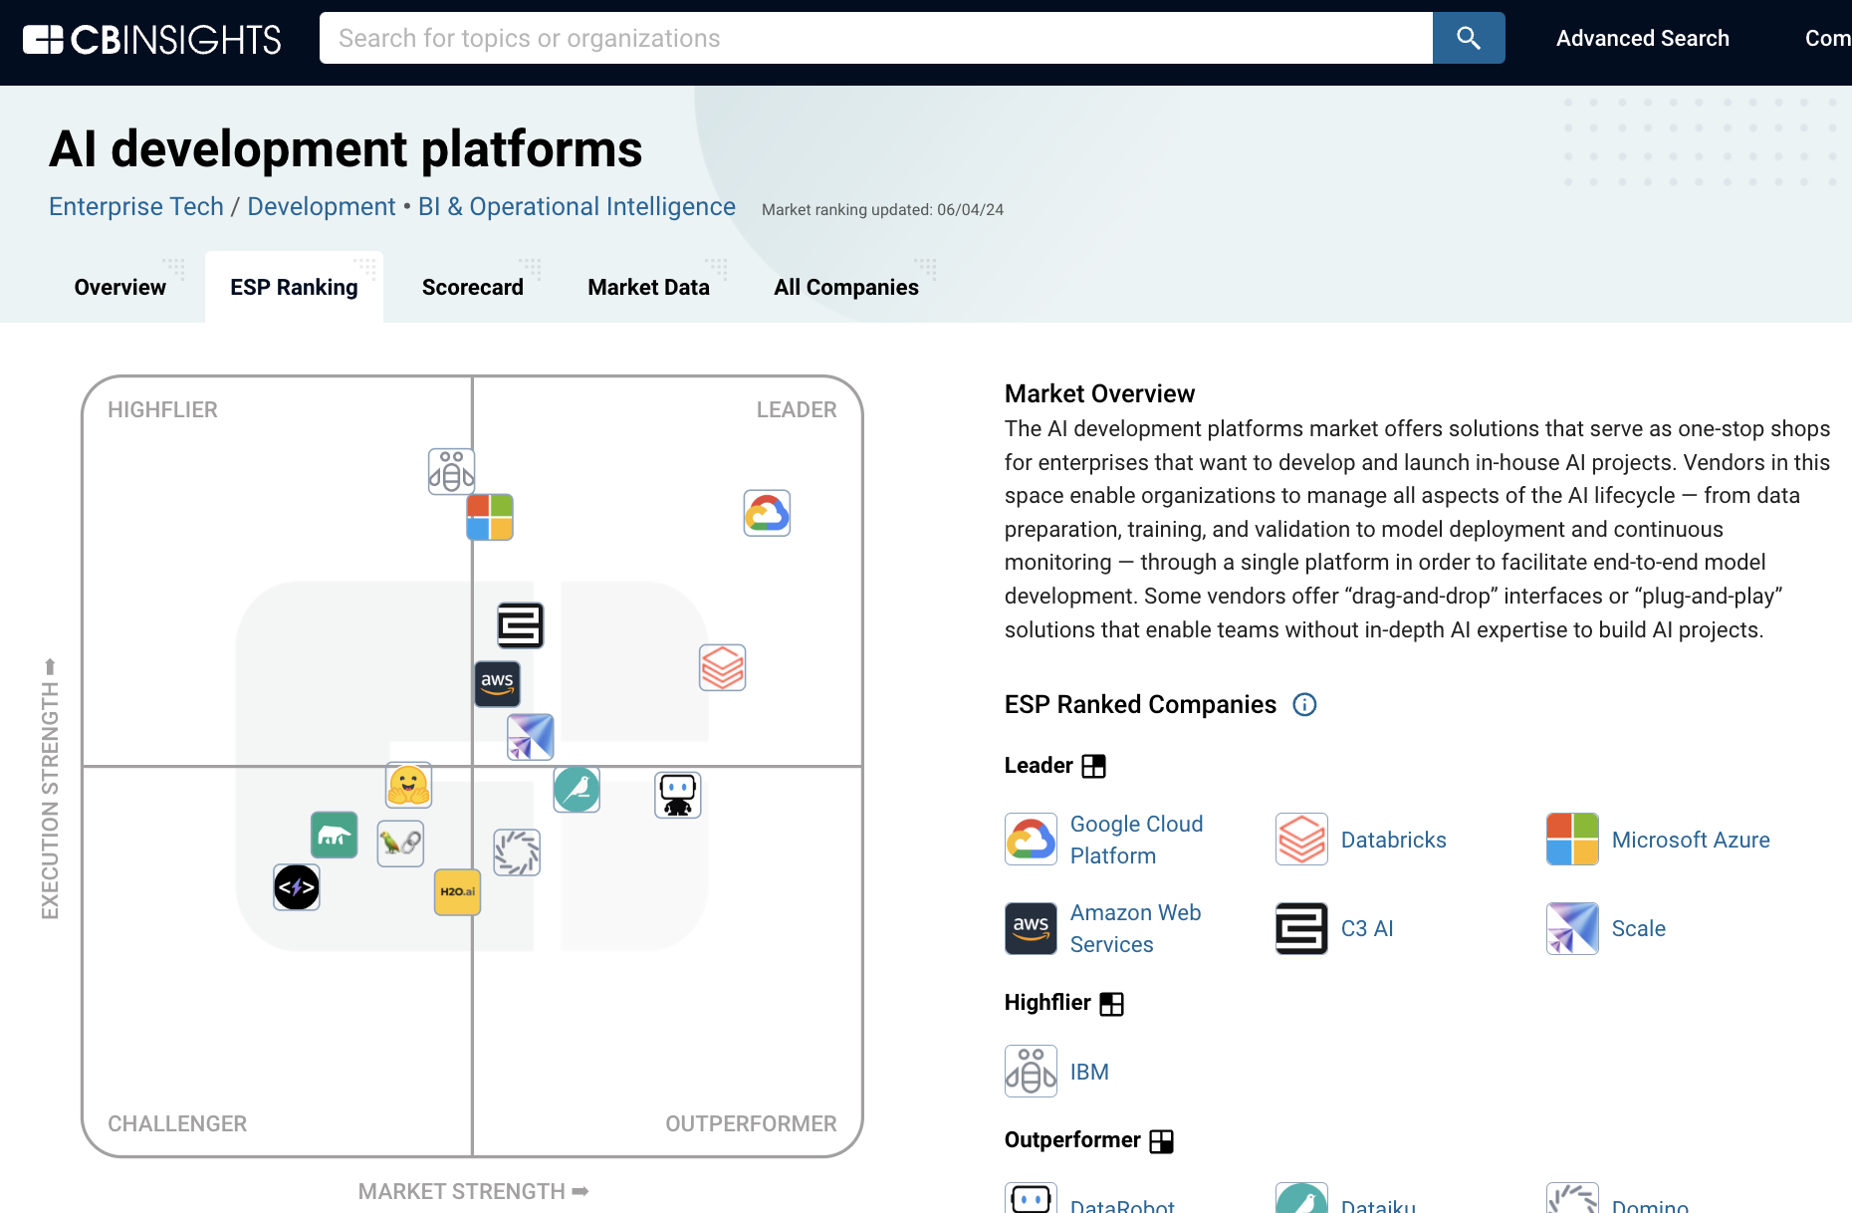Click the quadrant icon next to Highflier heading
This screenshot has width=1852, height=1213.
pos(1111,1004)
